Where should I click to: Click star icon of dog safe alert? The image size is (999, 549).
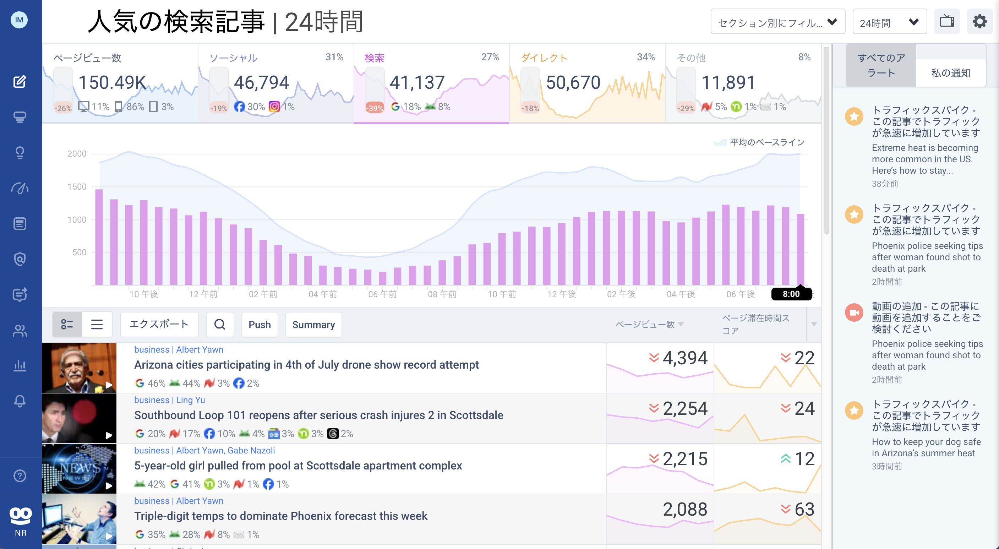coord(854,411)
